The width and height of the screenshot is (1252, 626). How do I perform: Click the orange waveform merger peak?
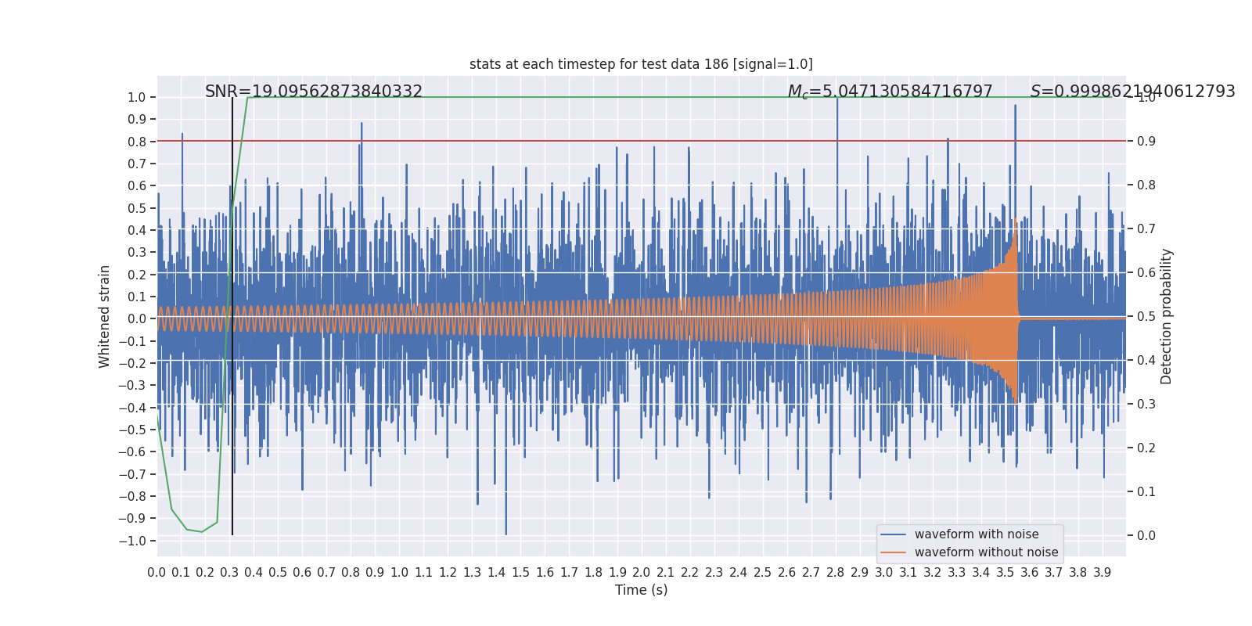point(1016,221)
